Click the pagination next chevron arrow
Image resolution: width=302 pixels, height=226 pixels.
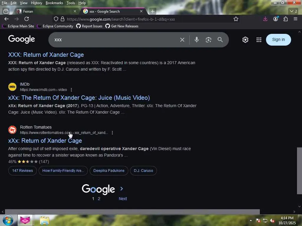[x=122, y=189]
